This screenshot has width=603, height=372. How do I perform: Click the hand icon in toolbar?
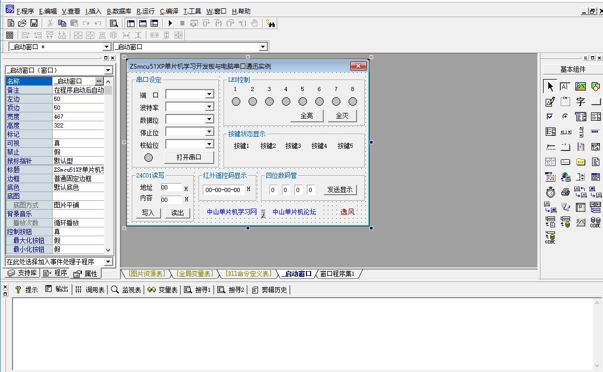[254, 23]
